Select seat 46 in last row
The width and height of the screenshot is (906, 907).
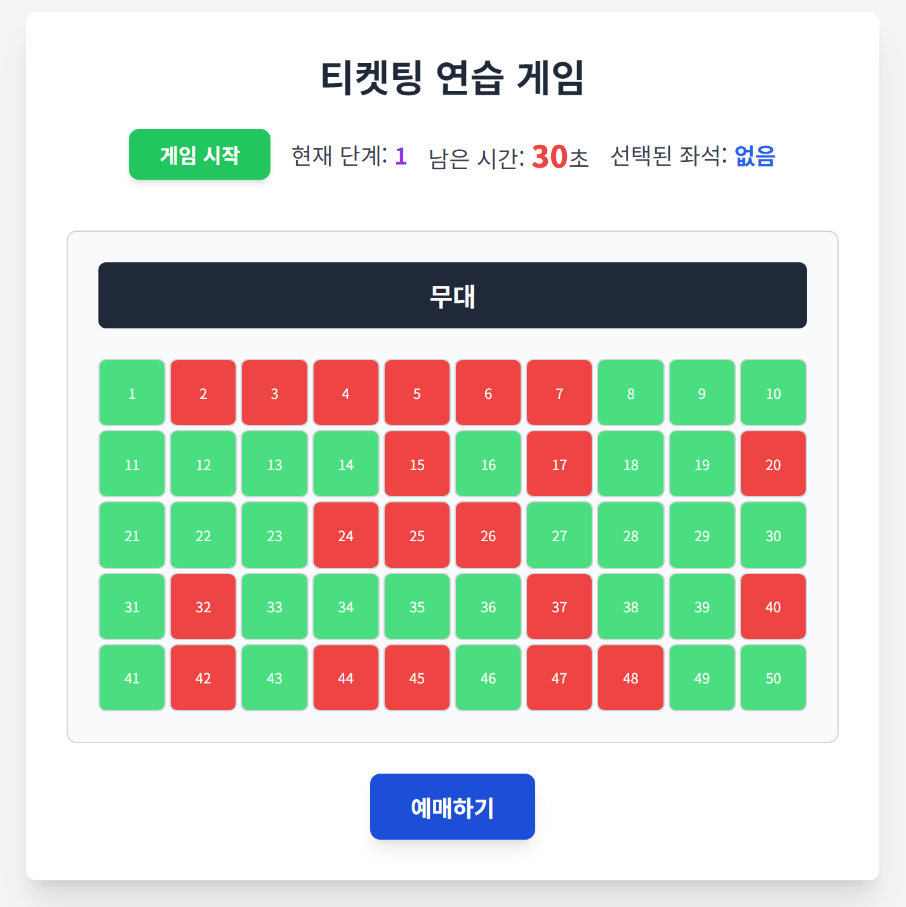[x=488, y=677]
